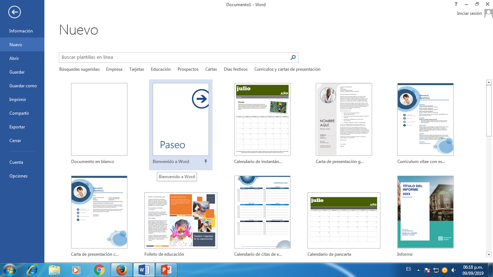Image resolution: width=493 pixels, height=277 pixels.
Task: Open Exportar in the sidebar
Action: 22,127
